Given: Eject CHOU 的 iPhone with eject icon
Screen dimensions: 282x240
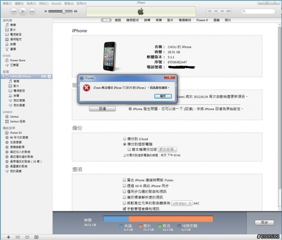Looking at the screenshot, I should coord(49,77).
